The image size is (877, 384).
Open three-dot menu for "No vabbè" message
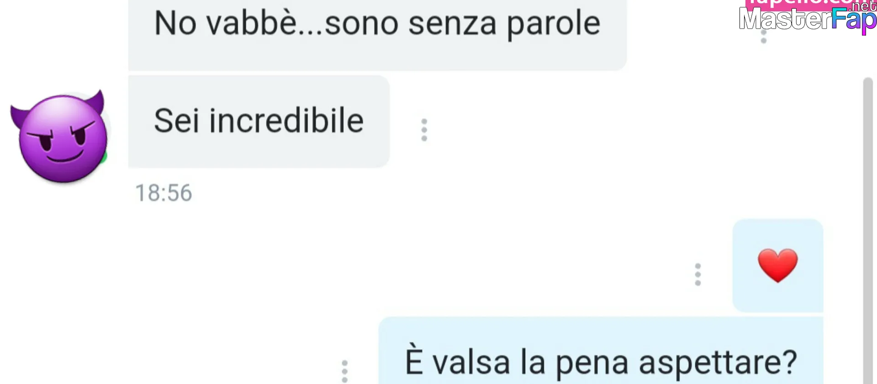coord(764,36)
